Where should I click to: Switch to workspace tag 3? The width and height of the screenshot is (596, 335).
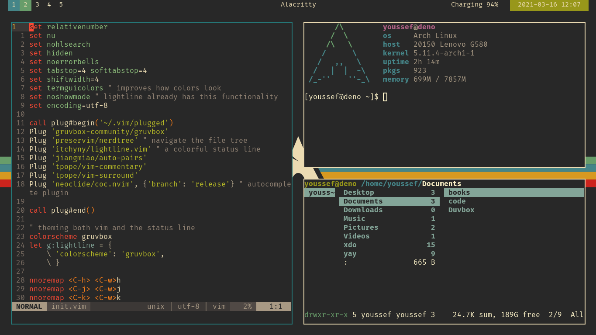[x=37, y=5]
